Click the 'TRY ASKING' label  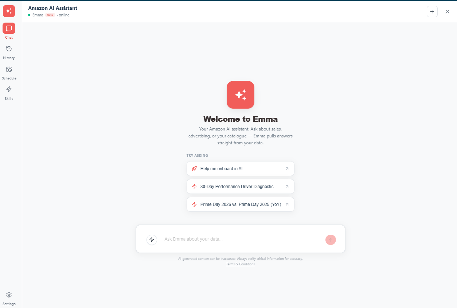pyautogui.click(x=197, y=156)
